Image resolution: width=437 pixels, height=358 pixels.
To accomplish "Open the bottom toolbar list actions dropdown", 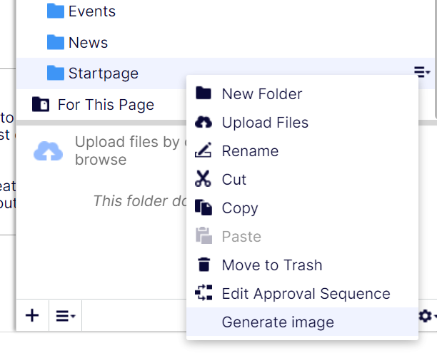I will pos(66,316).
